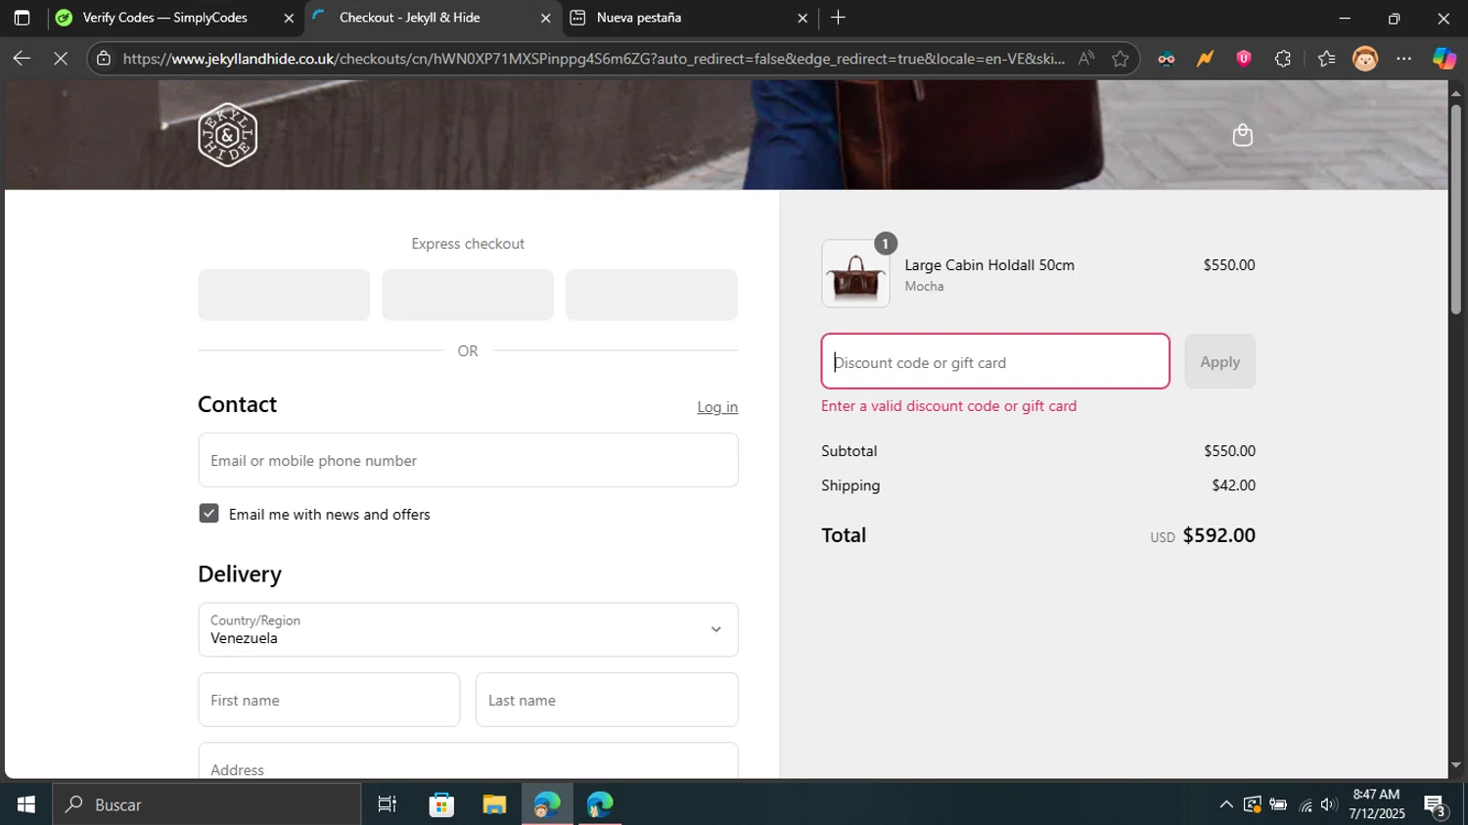Image resolution: width=1468 pixels, height=825 pixels.
Task: Focus Email or mobile phone number field
Action: tap(468, 460)
